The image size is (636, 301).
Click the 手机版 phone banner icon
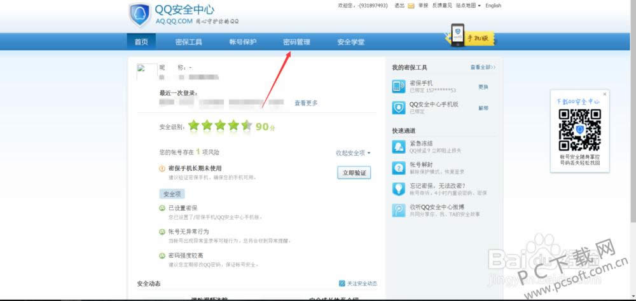(458, 35)
